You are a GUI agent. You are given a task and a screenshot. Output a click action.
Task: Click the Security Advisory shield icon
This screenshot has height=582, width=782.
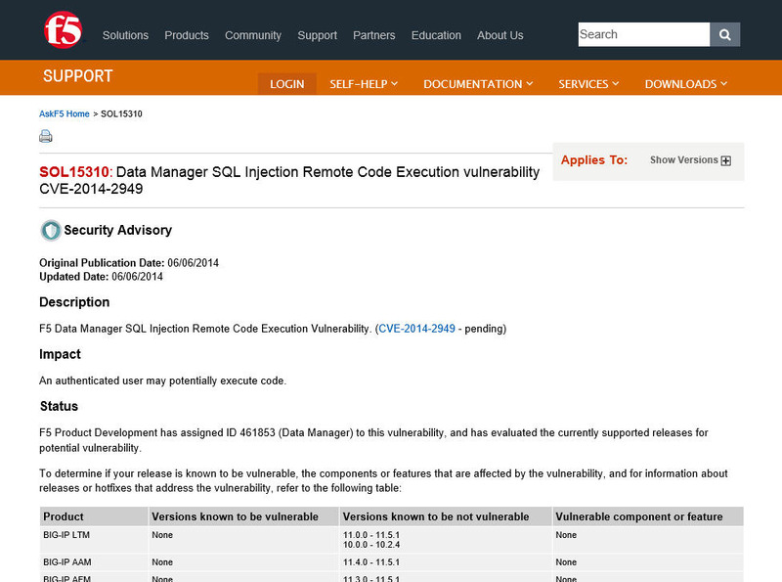click(x=51, y=231)
